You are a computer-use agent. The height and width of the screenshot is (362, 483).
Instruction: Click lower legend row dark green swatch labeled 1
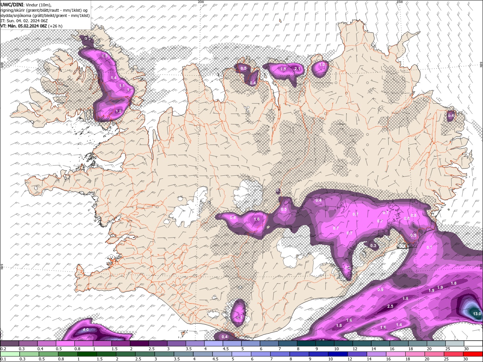[x=87, y=354]
